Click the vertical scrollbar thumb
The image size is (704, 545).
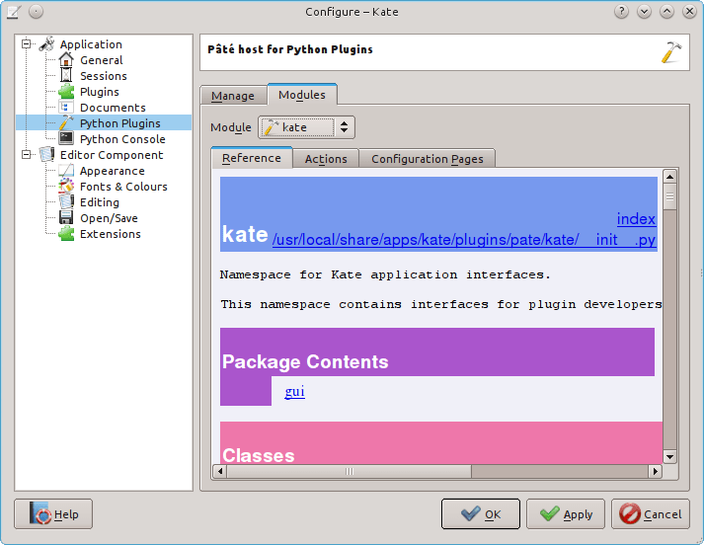pyautogui.click(x=669, y=196)
